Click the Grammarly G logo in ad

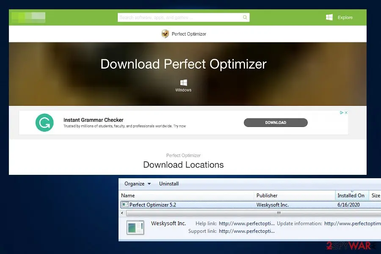click(x=44, y=122)
